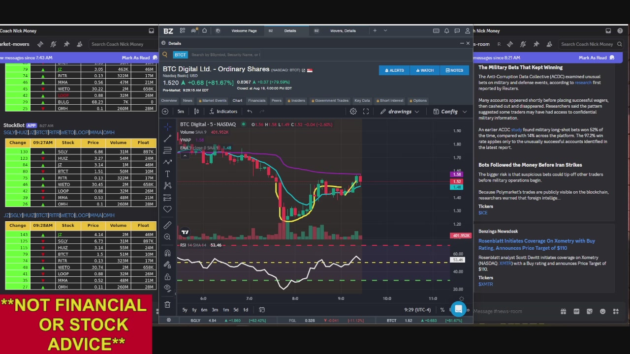630x354 pixels.
Task: Open Benzinga user profile icon
Action: (x=468, y=30)
